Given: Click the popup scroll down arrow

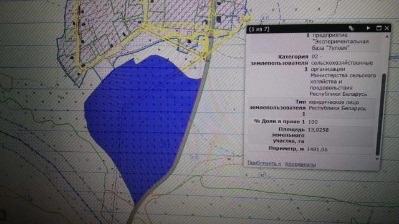Looking at the screenshot, I should (377, 159).
